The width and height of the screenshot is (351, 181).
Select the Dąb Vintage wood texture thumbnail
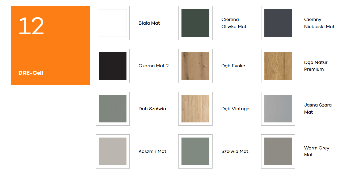point(195,109)
